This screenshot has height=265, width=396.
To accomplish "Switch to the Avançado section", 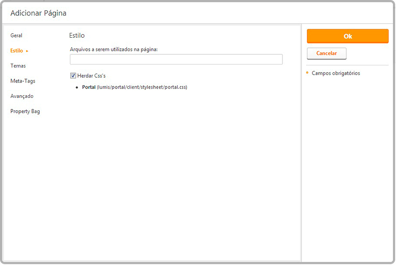I will pyautogui.click(x=22, y=96).
